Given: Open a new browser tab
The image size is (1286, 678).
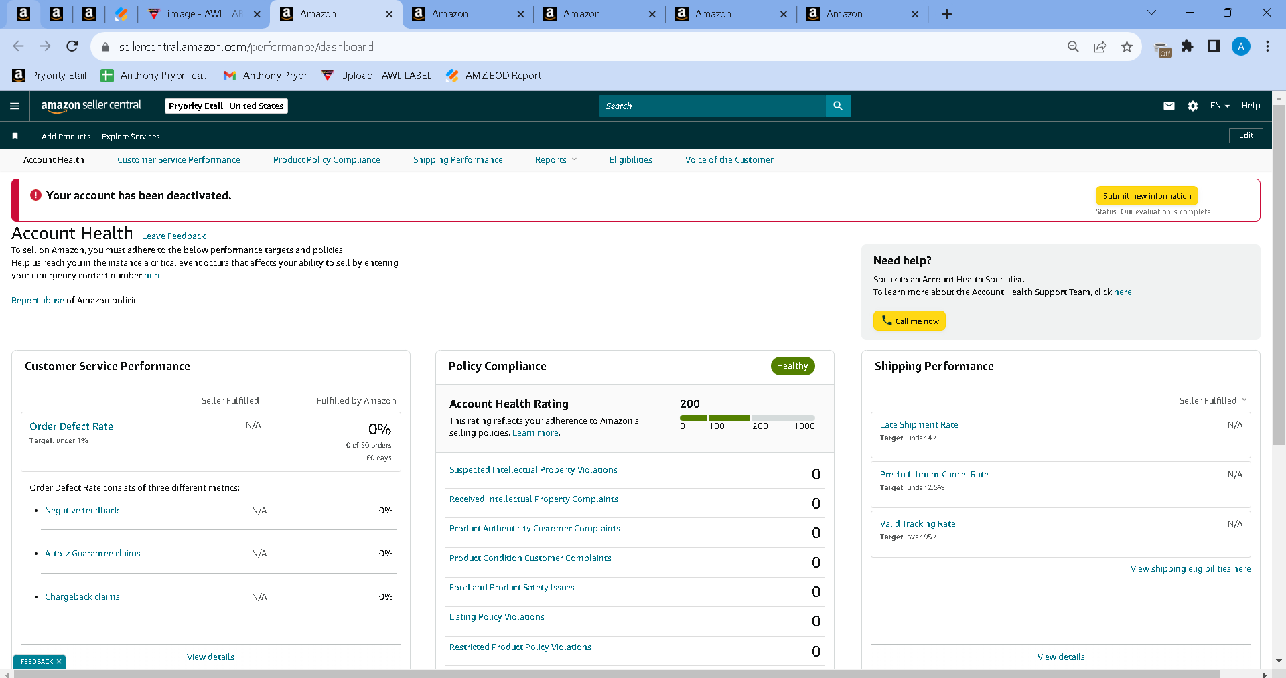Looking at the screenshot, I should coord(946,14).
